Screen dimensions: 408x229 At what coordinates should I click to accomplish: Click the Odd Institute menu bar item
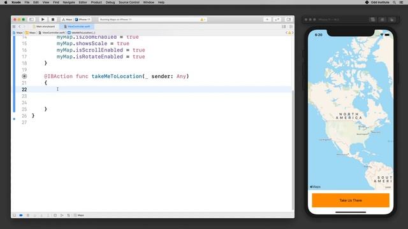tap(377, 3)
